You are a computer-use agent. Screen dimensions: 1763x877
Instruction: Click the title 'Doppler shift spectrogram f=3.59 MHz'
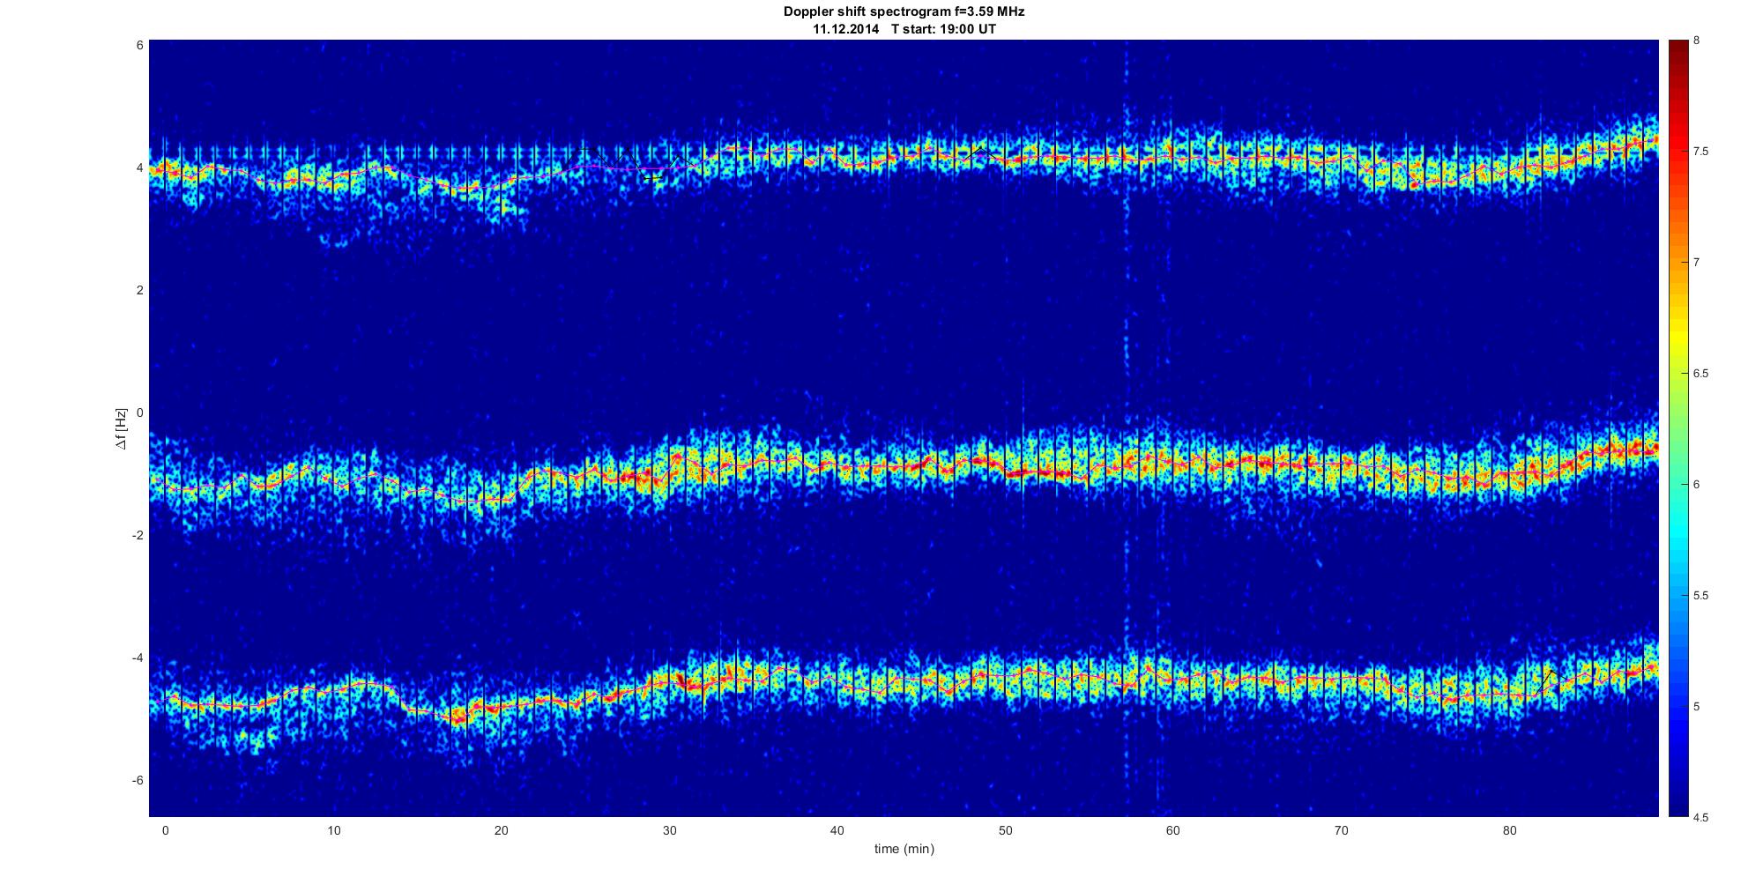[x=904, y=11]
